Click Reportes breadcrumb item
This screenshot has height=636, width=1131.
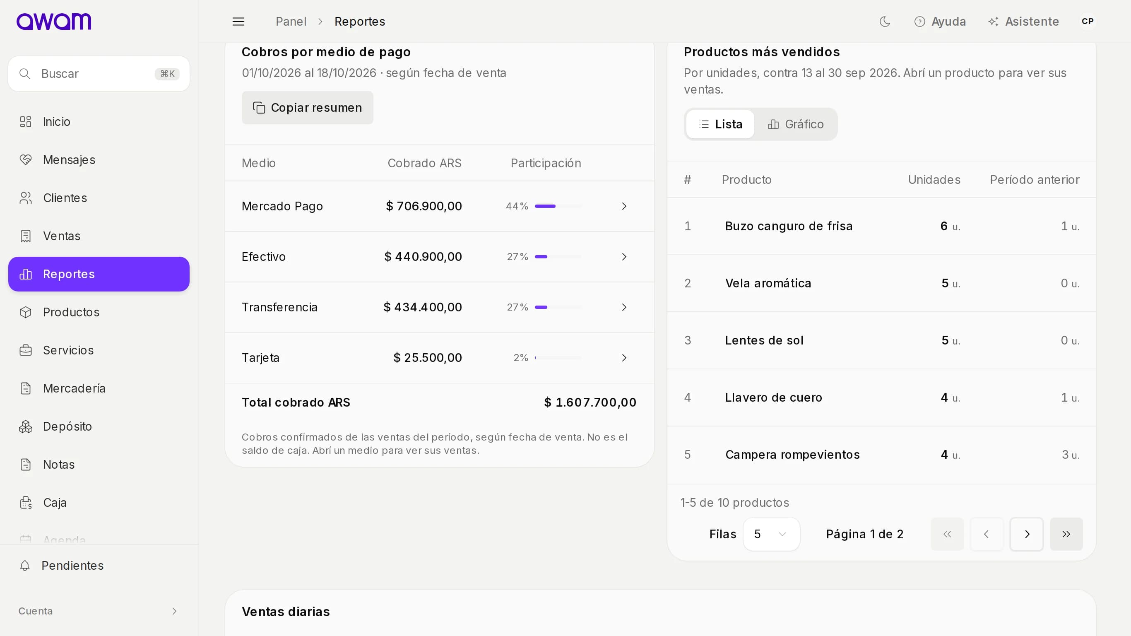pos(360,21)
